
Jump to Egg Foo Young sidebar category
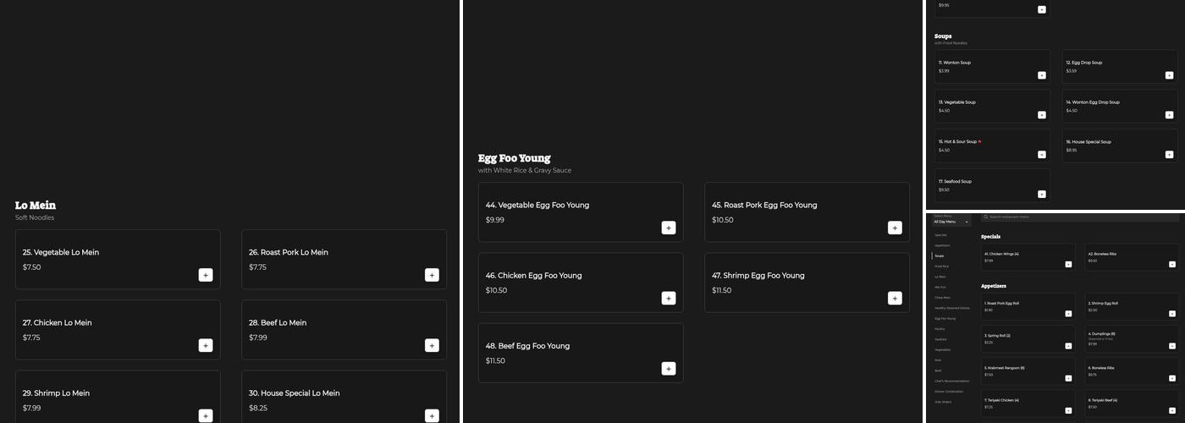point(945,318)
